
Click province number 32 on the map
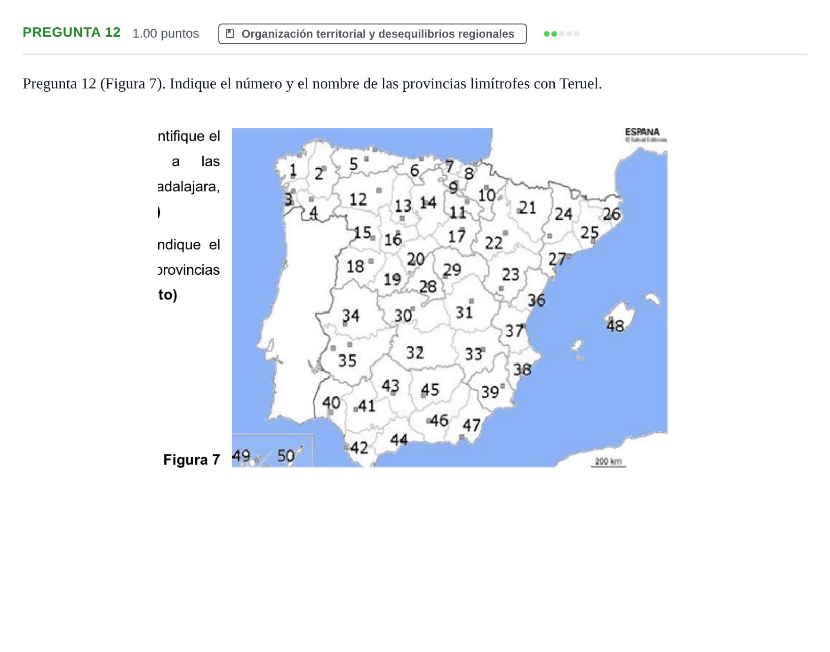415,353
